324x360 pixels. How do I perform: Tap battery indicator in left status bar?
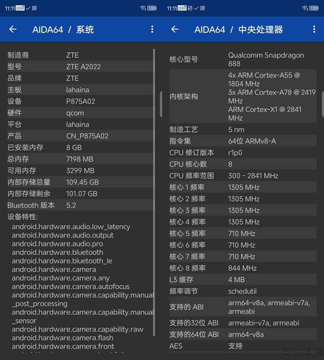152,8
